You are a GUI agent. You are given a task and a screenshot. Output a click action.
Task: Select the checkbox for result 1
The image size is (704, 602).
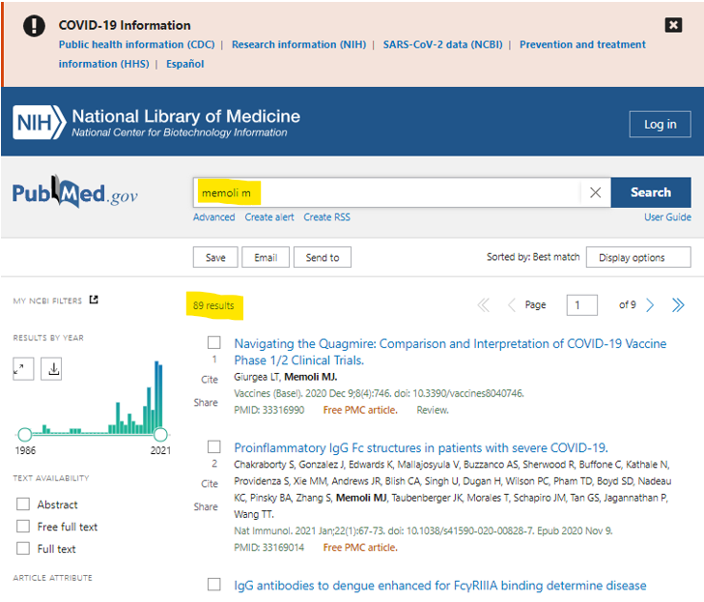click(214, 343)
